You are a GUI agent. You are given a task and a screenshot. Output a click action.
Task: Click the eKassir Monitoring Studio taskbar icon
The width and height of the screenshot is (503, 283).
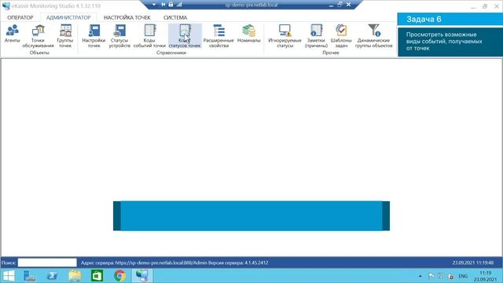142,276
